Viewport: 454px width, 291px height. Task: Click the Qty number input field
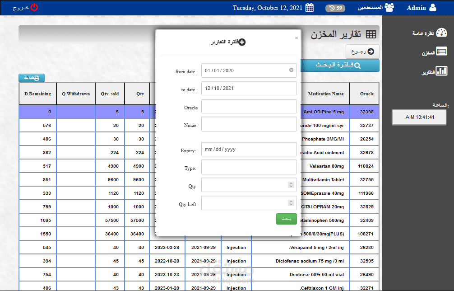point(249,185)
